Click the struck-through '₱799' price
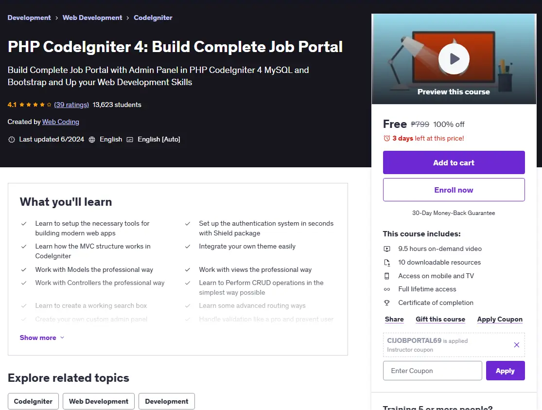Viewport: 542px width, 410px height. 420,124
